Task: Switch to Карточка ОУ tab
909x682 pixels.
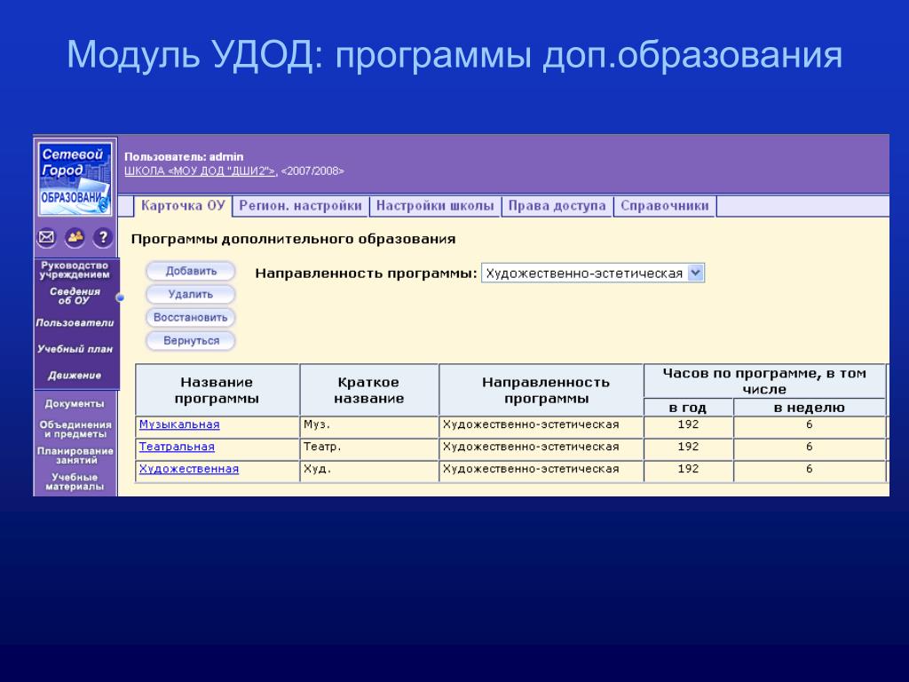Action: (183, 206)
